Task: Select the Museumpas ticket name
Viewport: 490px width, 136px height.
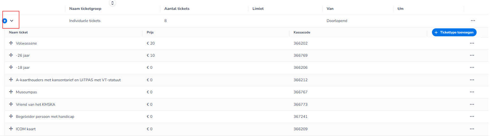Action: pos(26,92)
